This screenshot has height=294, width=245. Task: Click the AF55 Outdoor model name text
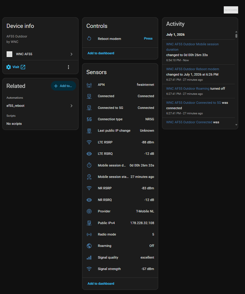(17, 36)
